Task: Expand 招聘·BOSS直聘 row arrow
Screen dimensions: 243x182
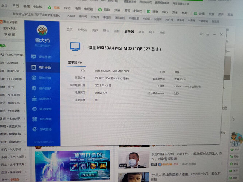Action: (24, 79)
